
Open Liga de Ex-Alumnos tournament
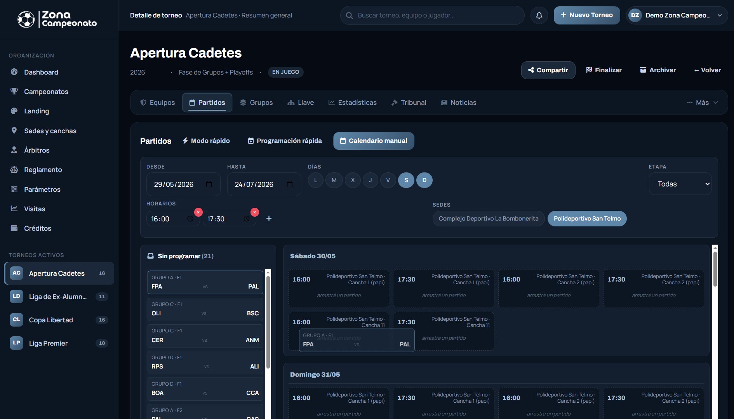coord(59,297)
